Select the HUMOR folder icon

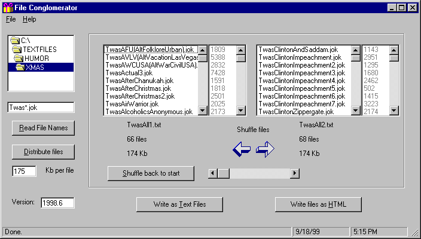(19, 58)
